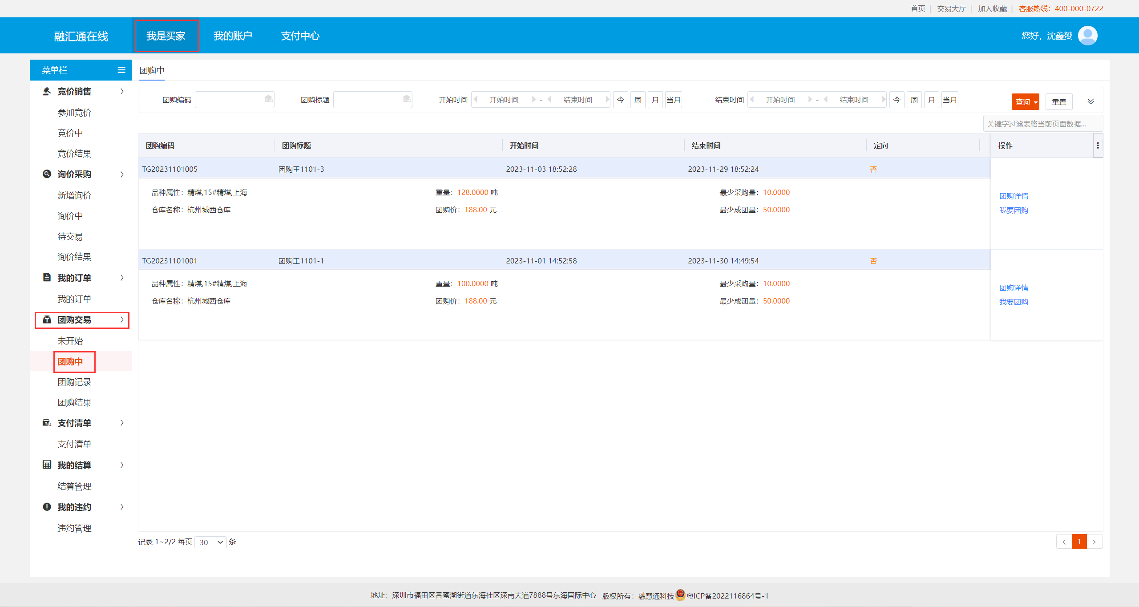This screenshot has width=1139, height=607.
Task: Click the 团购中 content tab
Action: 152,70
